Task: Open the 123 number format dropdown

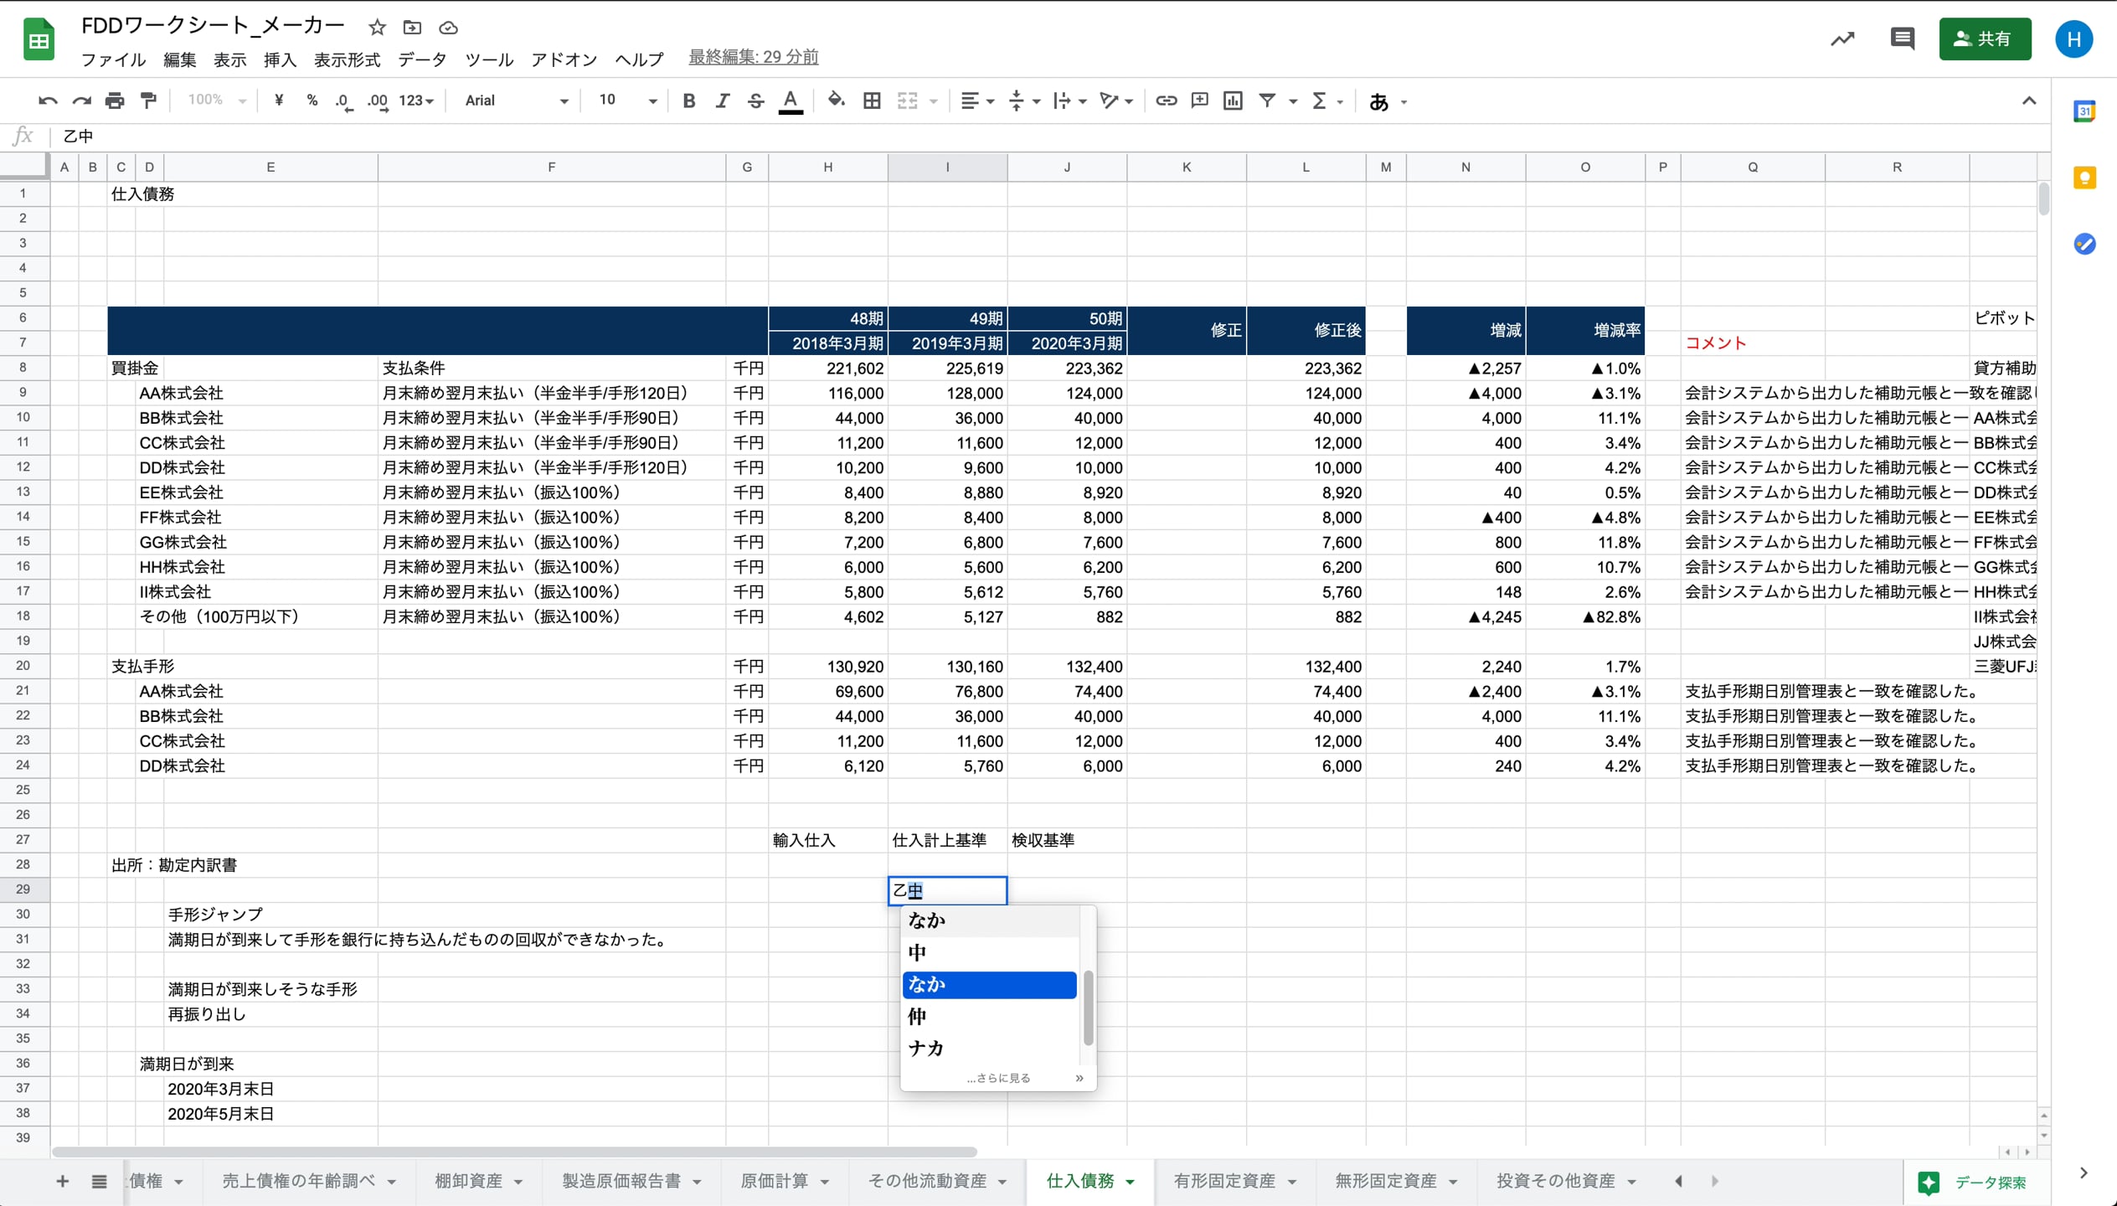Action: 416,100
